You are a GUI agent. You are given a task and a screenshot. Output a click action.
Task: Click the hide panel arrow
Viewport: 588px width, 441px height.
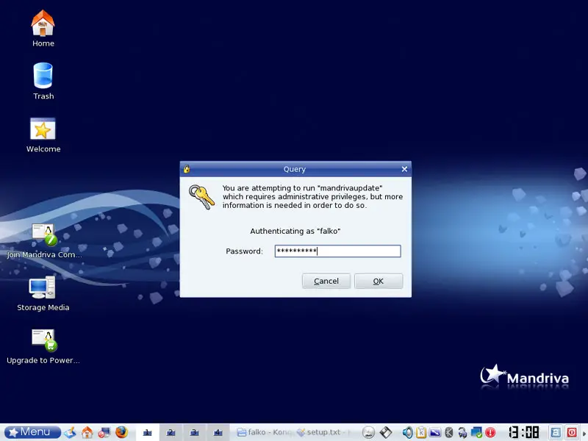click(584, 432)
